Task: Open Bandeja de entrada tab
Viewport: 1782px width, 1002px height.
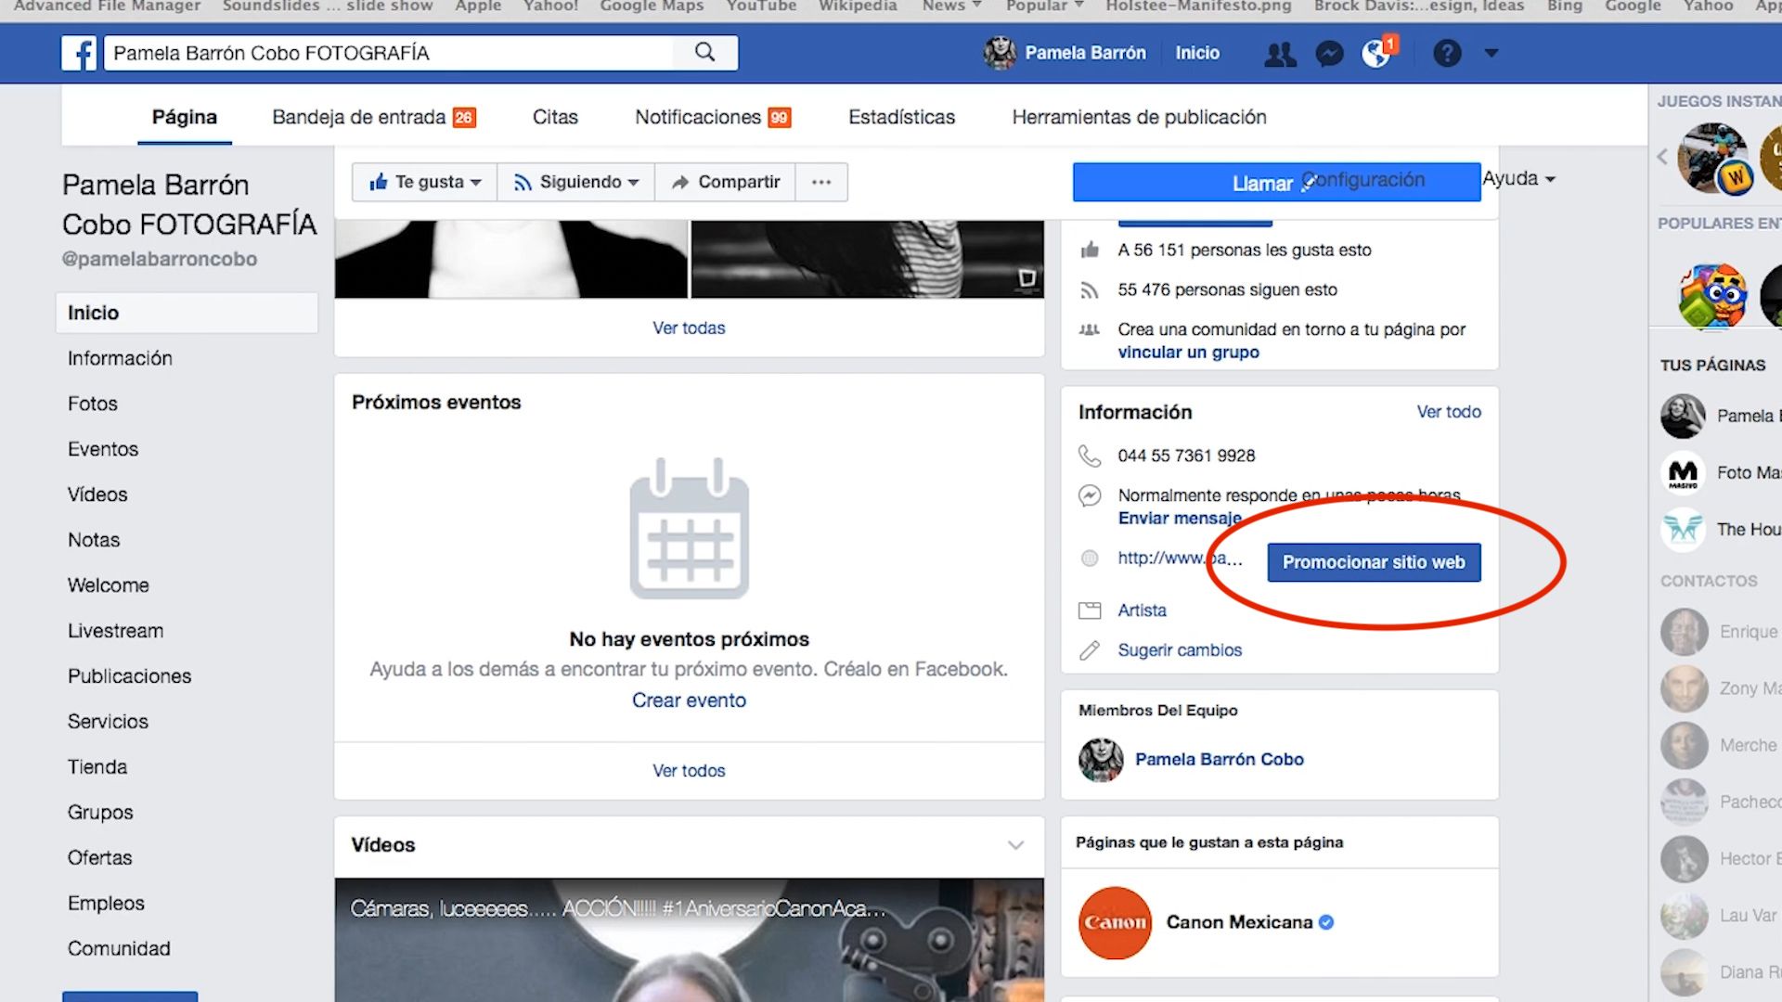Action: pos(374,117)
